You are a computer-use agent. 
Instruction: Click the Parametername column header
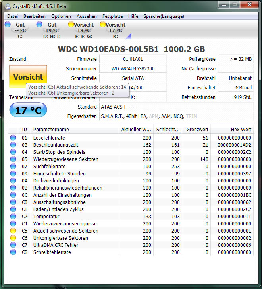tap(75, 129)
